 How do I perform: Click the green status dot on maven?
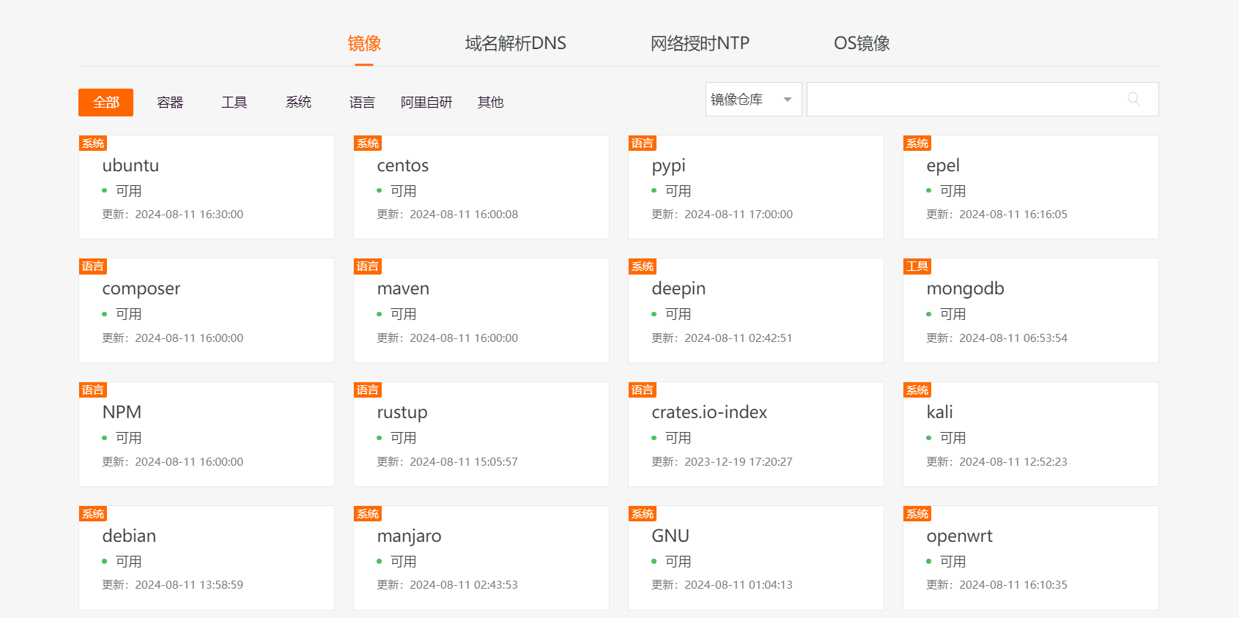380,314
